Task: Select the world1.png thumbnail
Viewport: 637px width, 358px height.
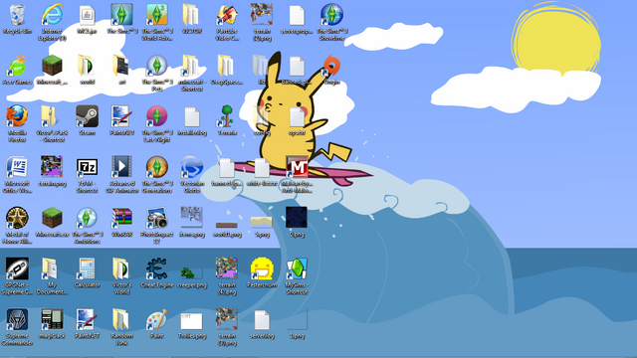Action: (x=227, y=225)
